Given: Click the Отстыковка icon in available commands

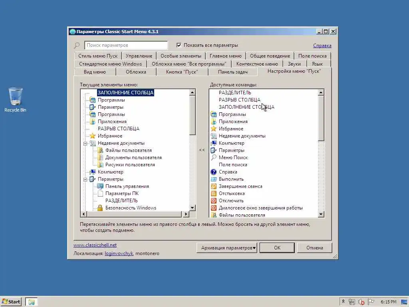Looking at the screenshot, I should [214, 193].
